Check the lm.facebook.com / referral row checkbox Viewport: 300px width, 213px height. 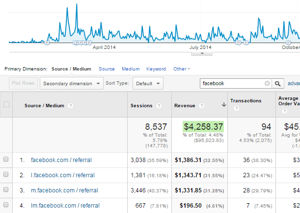[x=6, y=205]
